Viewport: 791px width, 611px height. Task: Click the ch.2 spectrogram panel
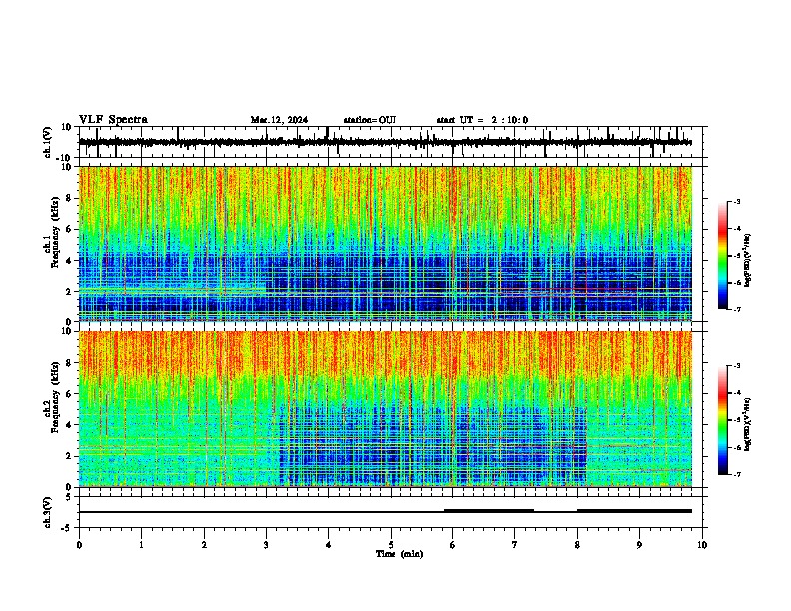tap(386, 409)
